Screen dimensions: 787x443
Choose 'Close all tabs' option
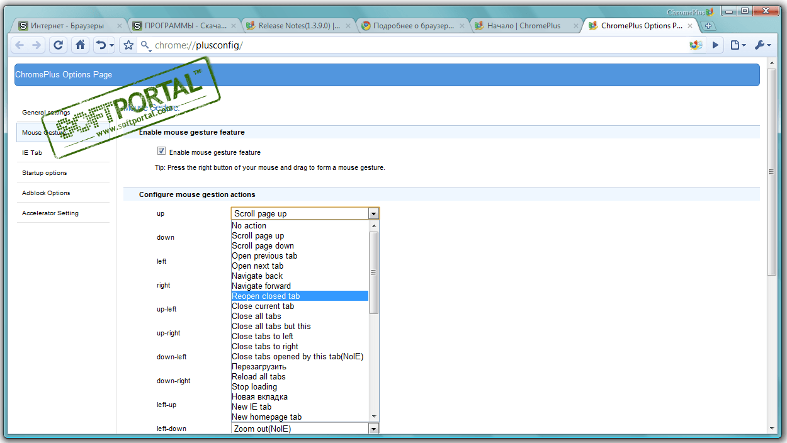pyautogui.click(x=300, y=316)
